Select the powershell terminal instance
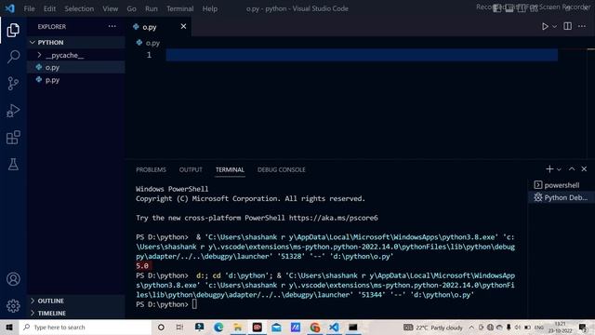 click(562, 185)
